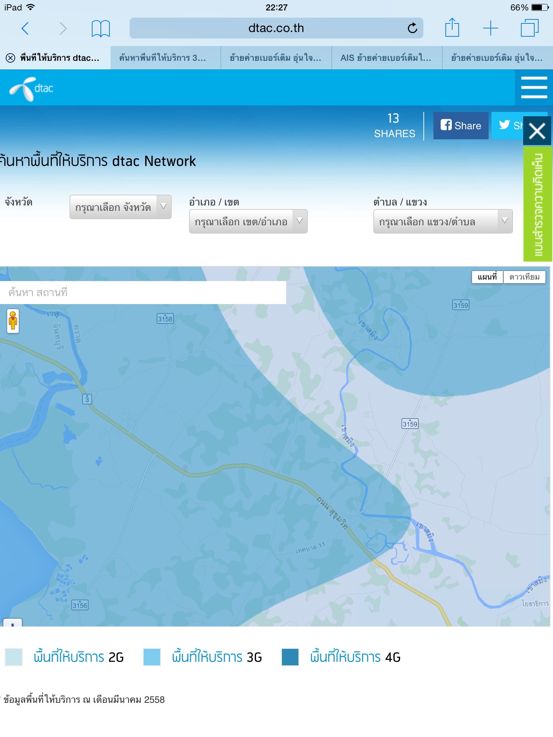The image size is (553, 737).
Task: Open the subdistrict (แขวง/ตำบล) dropdown
Action: (x=443, y=221)
